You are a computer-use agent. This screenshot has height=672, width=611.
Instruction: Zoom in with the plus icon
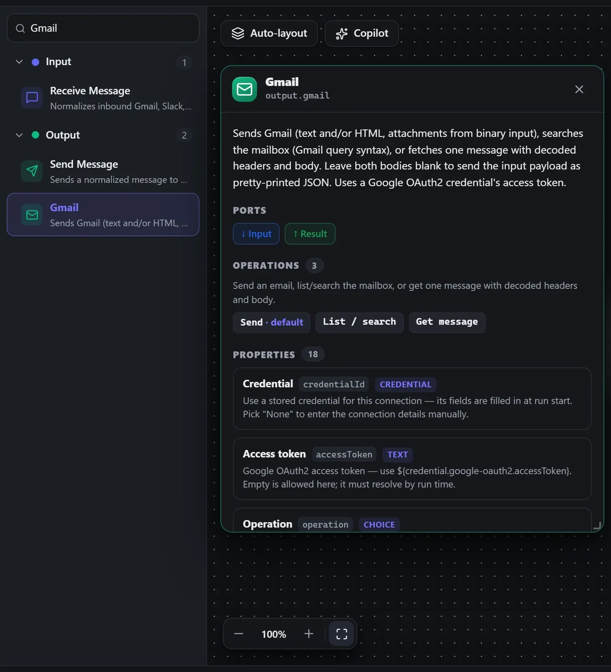(309, 634)
